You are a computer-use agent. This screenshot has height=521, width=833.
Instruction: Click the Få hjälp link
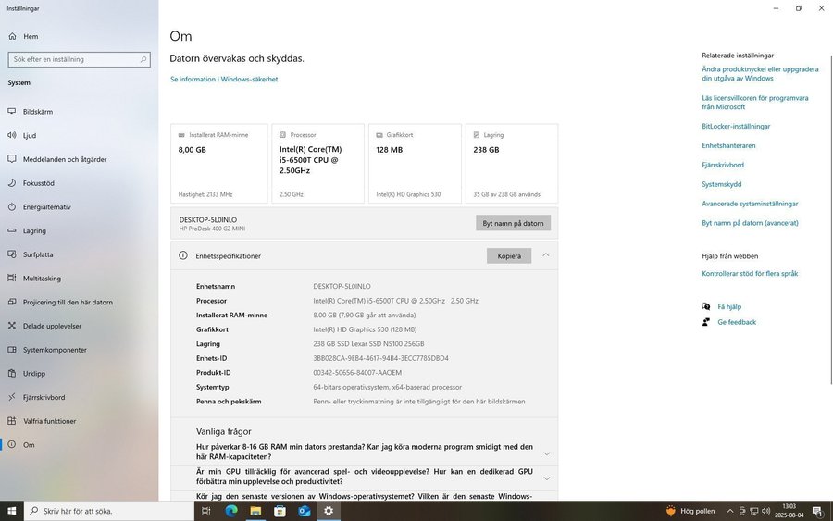729,306
